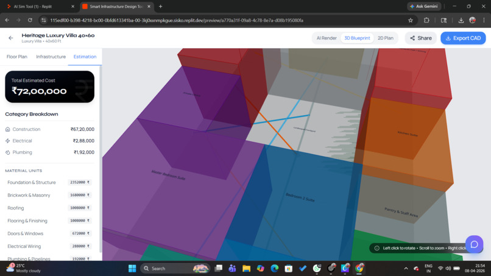Open the tab search icon in toolbar

click(443, 20)
